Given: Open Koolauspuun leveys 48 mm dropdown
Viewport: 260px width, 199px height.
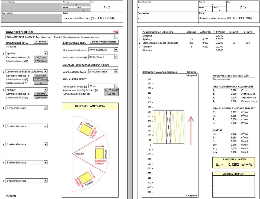Looking at the screenshot, I should pyautogui.click(x=116, y=86).
